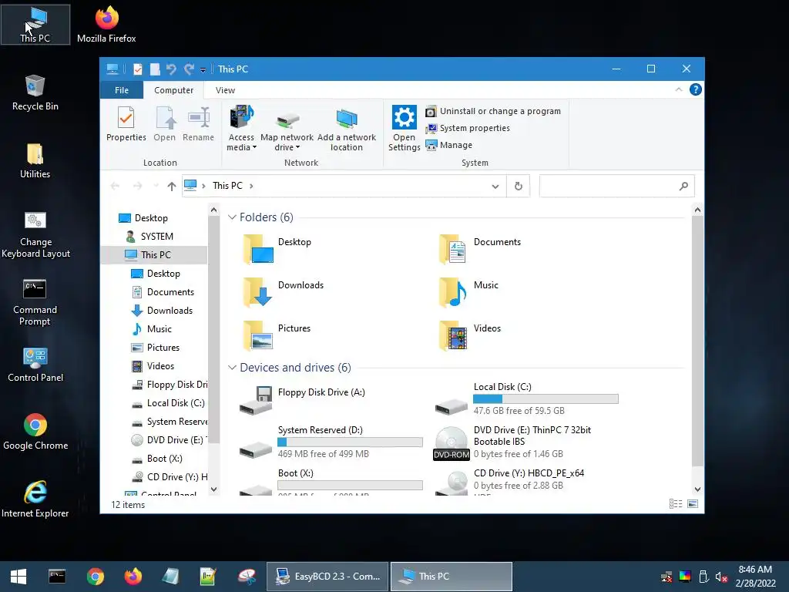
Task: Click the Redo quick access icon
Action: pyautogui.click(x=189, y=69)
